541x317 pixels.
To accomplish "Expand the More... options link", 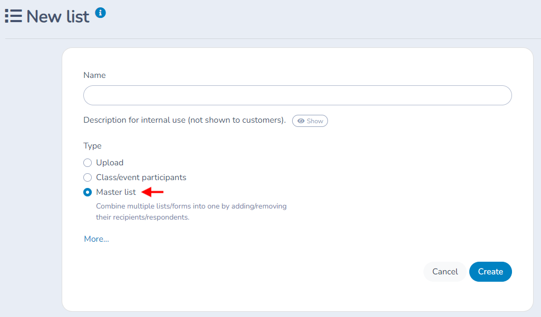I will [x=96, y=239].
